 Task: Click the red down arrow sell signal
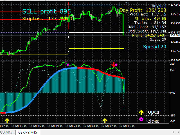tap(114, 64)
